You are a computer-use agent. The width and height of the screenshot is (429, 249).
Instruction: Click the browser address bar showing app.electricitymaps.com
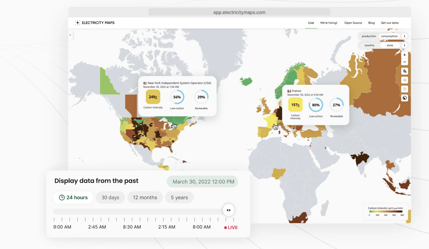[x=239, y=12]
